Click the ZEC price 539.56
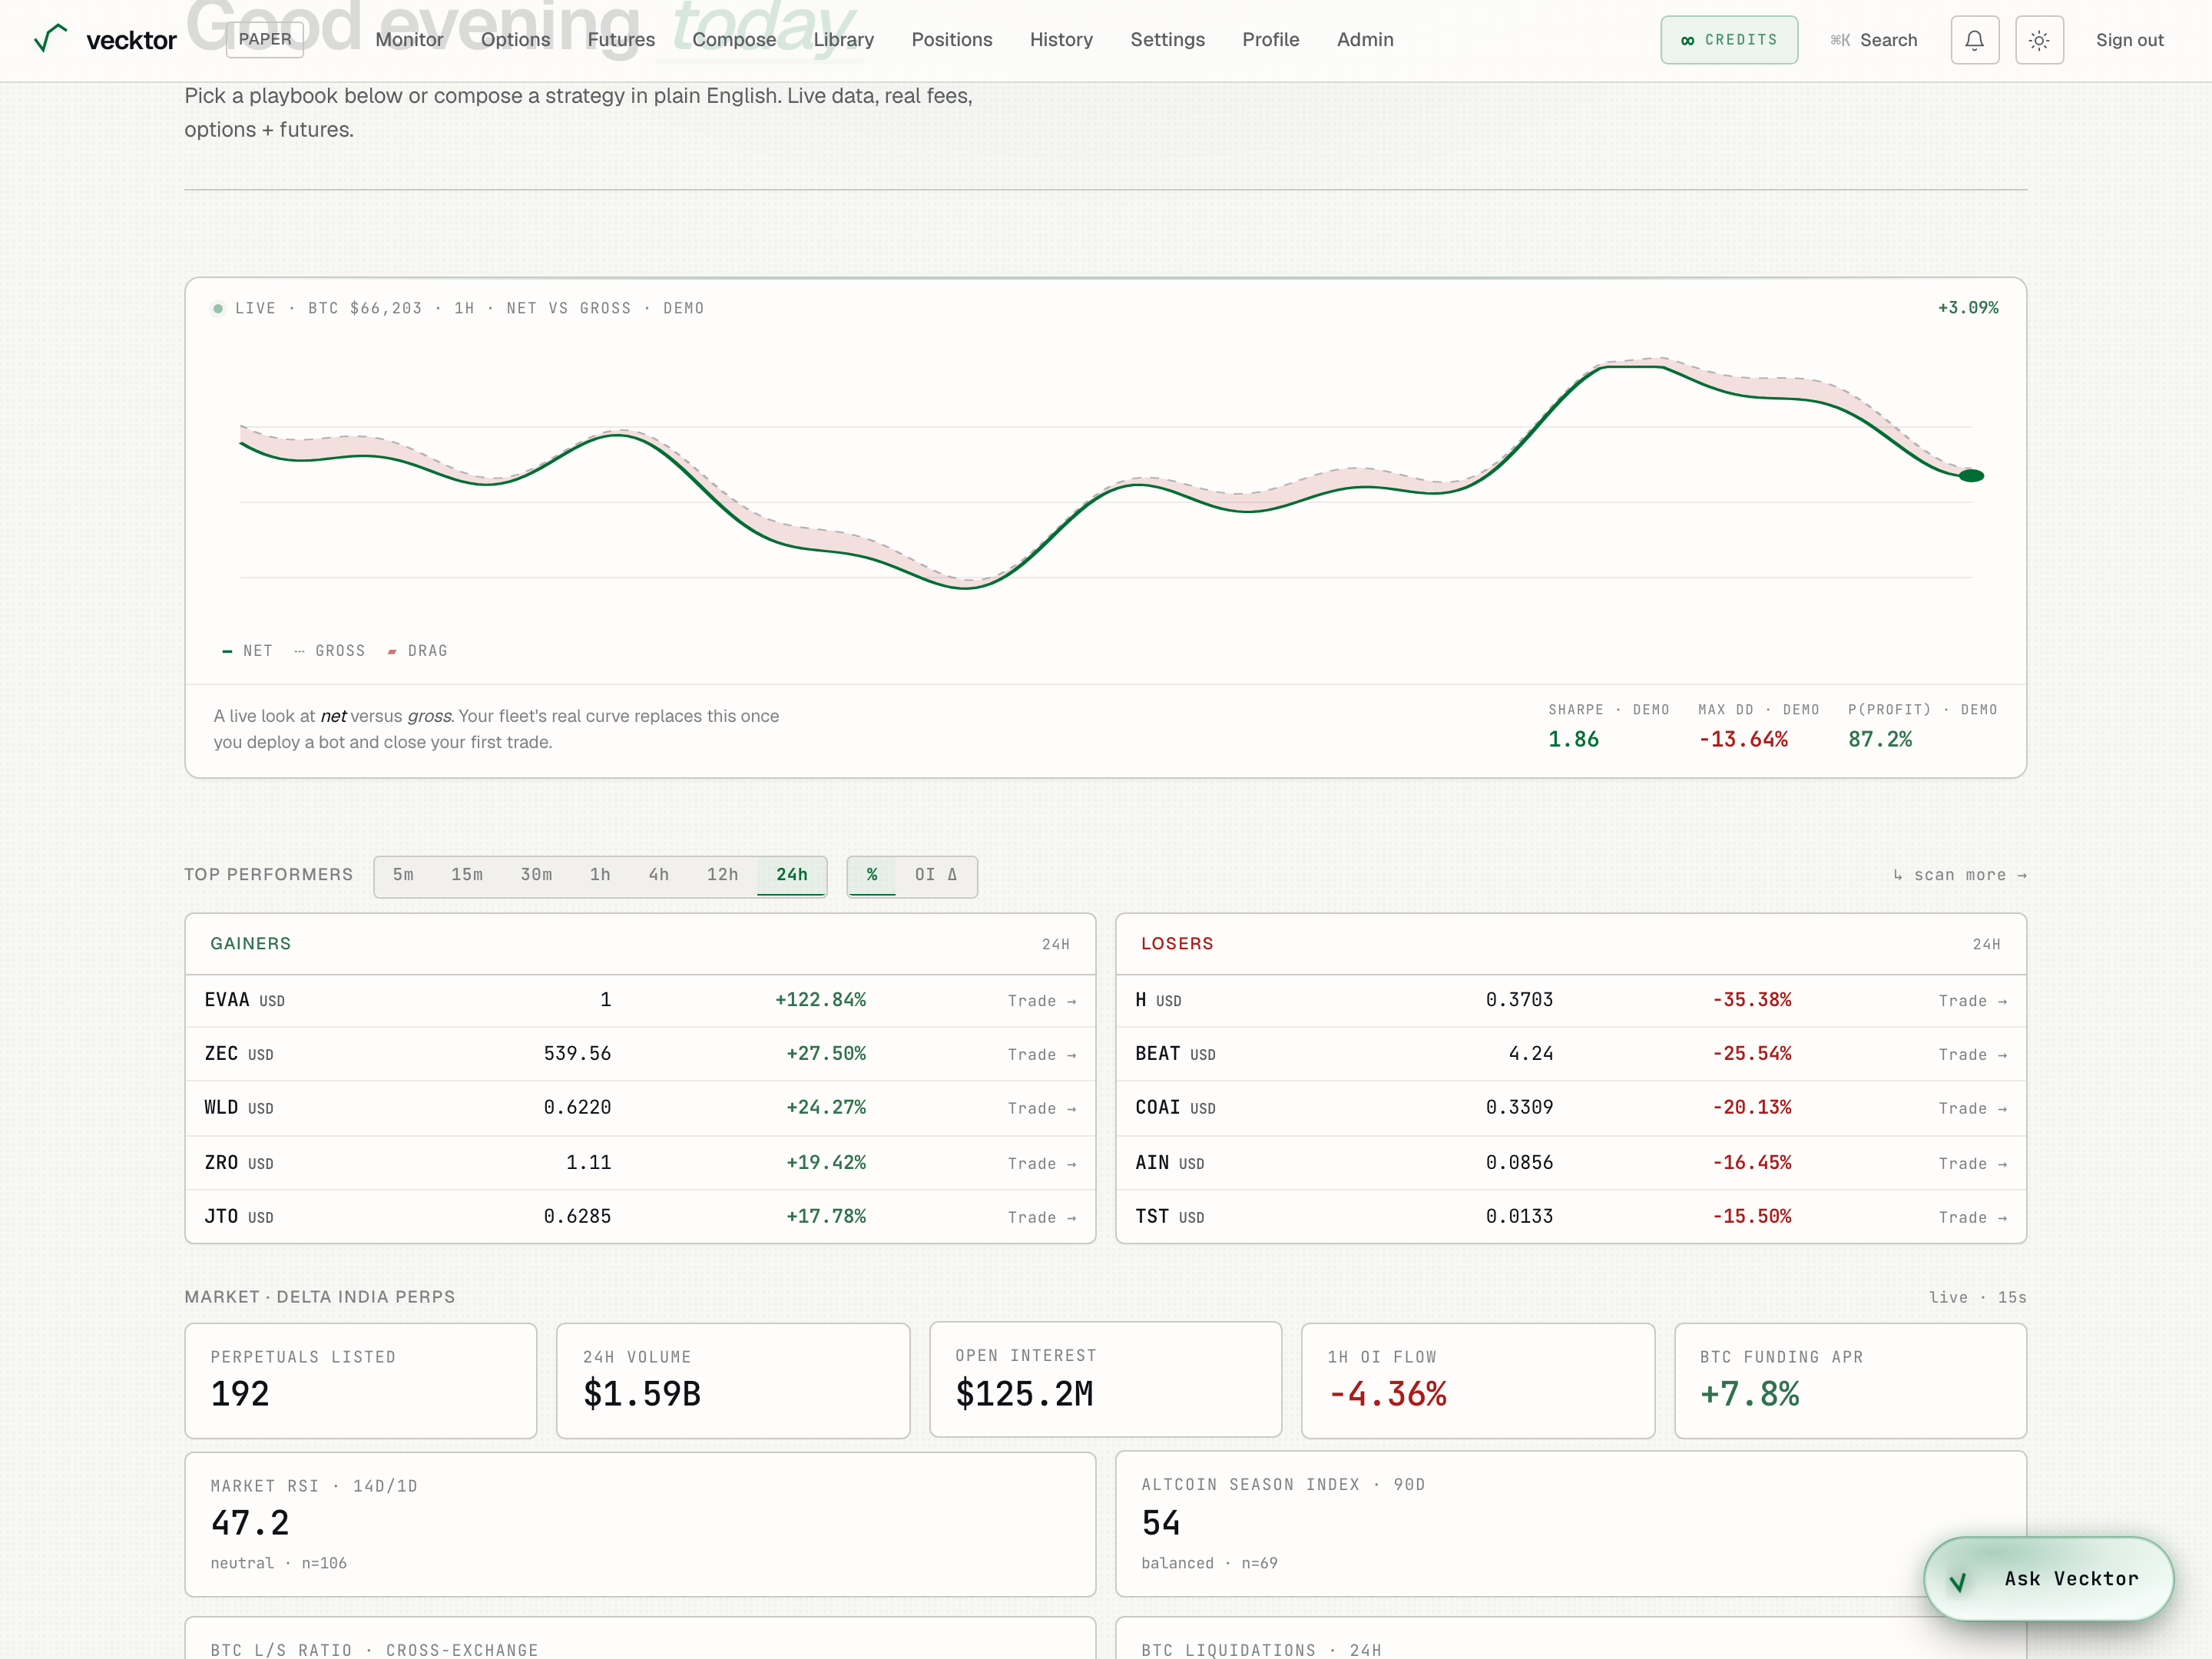The height and width of the screenshot is (1659, 2212). tap(577, 1054)
